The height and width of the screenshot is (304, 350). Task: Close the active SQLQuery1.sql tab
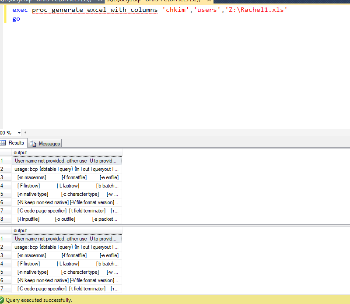[209, 1]
